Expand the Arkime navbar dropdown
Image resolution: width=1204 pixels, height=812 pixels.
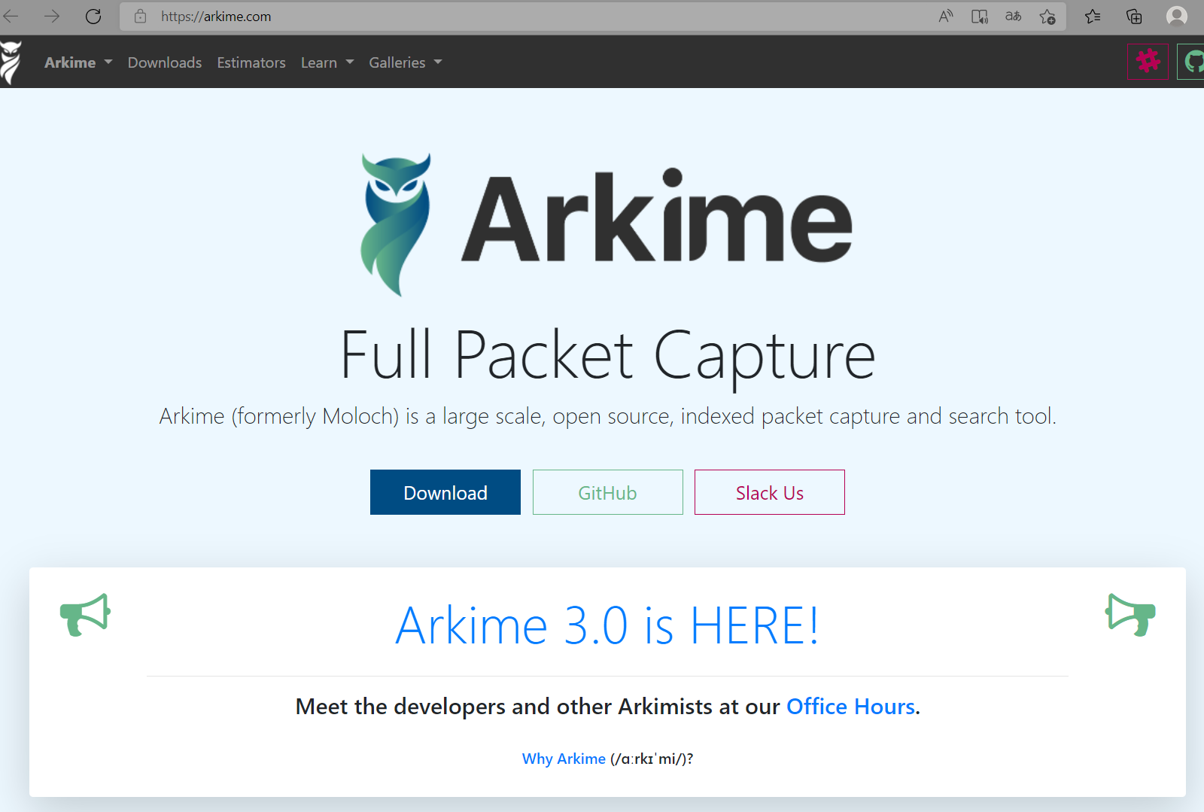[x=78, y=62]
